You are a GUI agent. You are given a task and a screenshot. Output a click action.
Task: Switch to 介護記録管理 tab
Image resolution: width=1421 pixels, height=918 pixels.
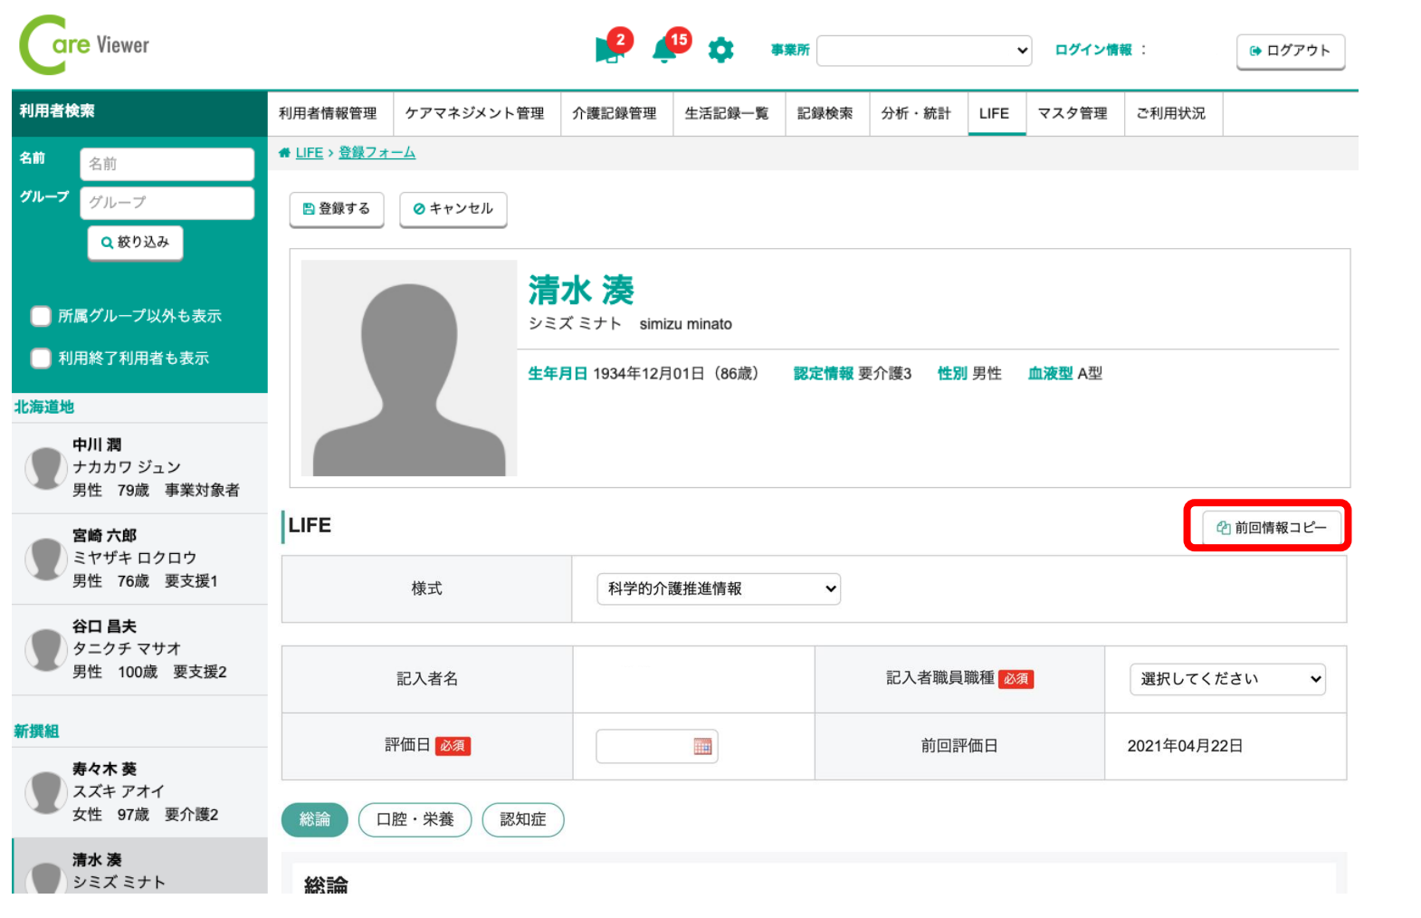[615, 113]
